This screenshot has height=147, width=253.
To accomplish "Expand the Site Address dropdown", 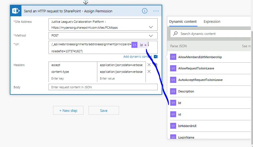I will click(151, 27).
